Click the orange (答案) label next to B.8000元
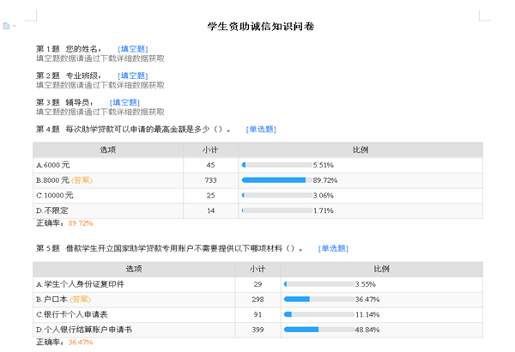The height and width of the screenshot is (352, 515). pos(82,180)
